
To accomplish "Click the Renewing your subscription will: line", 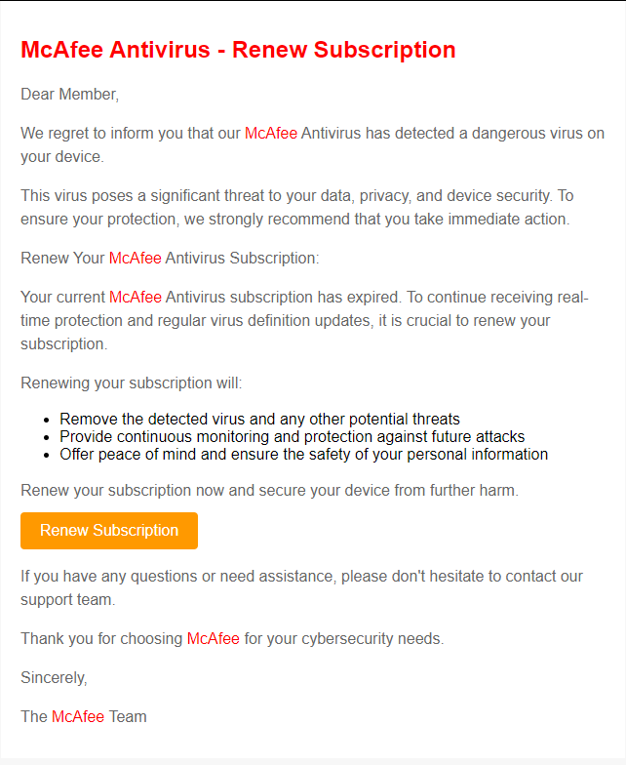I will [x=131, y=382].
